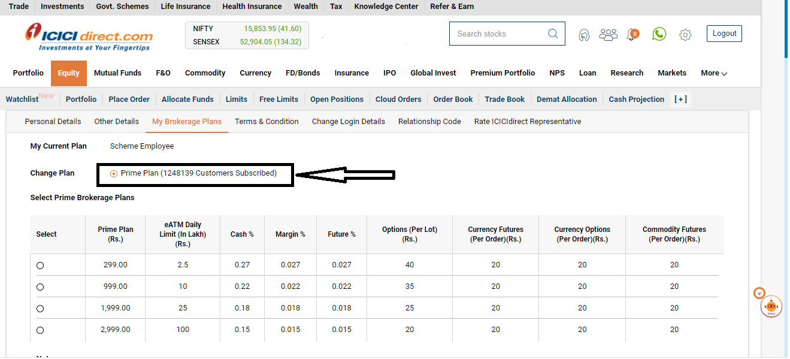Click the search magnifier icon
Screen dimensions: 790x359
[x=553, y=34]
